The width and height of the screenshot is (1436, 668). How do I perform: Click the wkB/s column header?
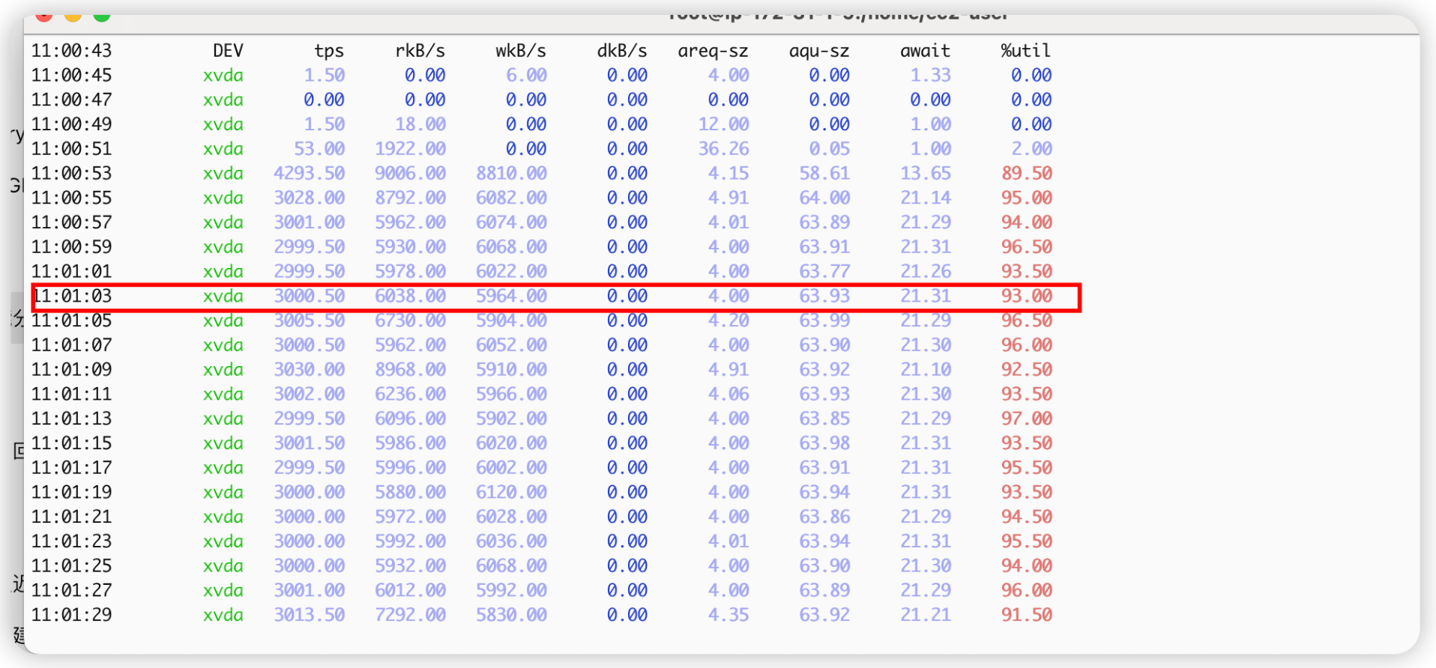click(520, 51)
